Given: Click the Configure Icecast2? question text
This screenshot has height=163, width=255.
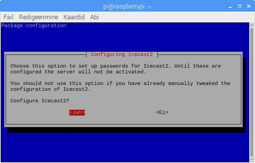Looking at the screenshot, I should (40, 101).
